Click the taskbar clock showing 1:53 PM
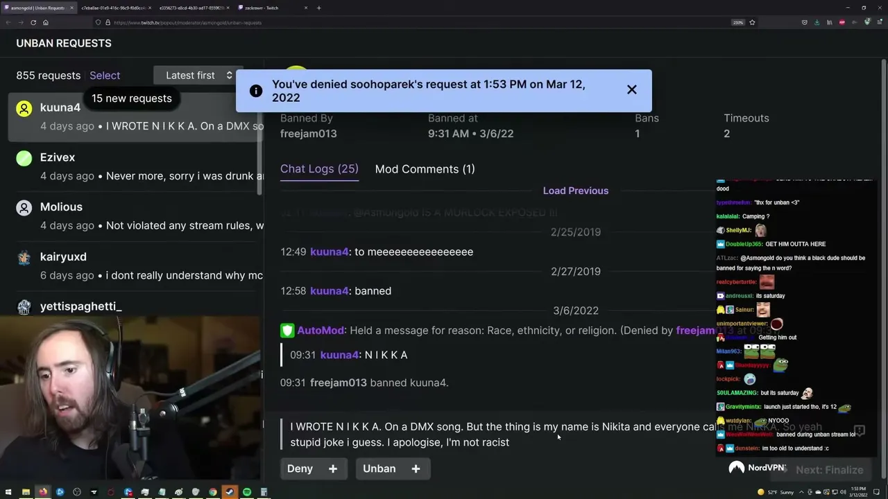This screenshot has height=499, width=888. (860, 491)
